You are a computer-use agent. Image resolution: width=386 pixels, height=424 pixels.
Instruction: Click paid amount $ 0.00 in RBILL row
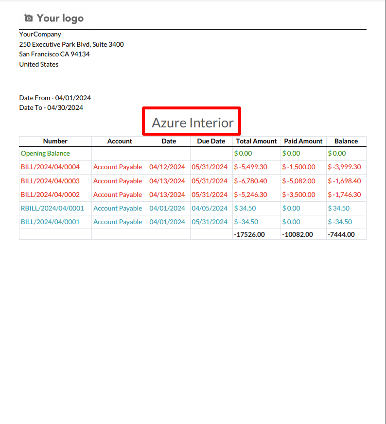(x=291, y=208)
